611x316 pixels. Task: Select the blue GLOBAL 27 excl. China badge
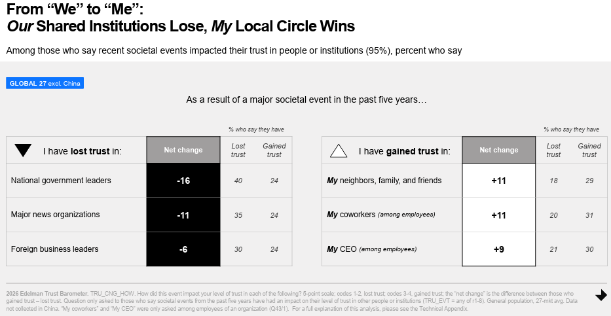click(45, 83)
